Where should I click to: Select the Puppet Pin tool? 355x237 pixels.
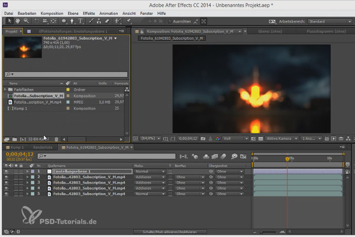click(128, 21)
